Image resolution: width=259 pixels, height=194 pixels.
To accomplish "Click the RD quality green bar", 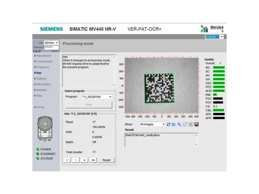I will pyautogui.click(x=219, y=68).
